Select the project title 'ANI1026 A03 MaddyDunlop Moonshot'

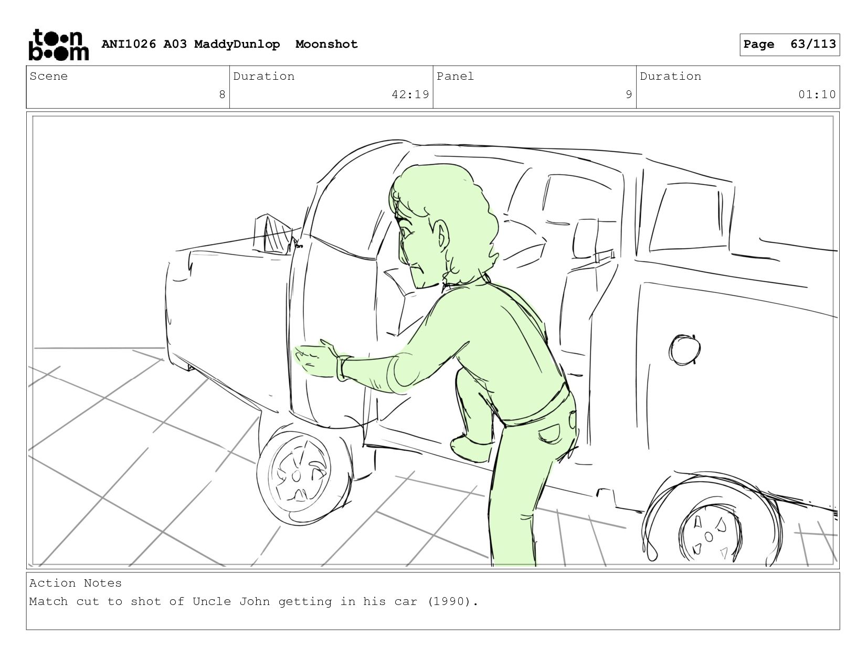229,44
